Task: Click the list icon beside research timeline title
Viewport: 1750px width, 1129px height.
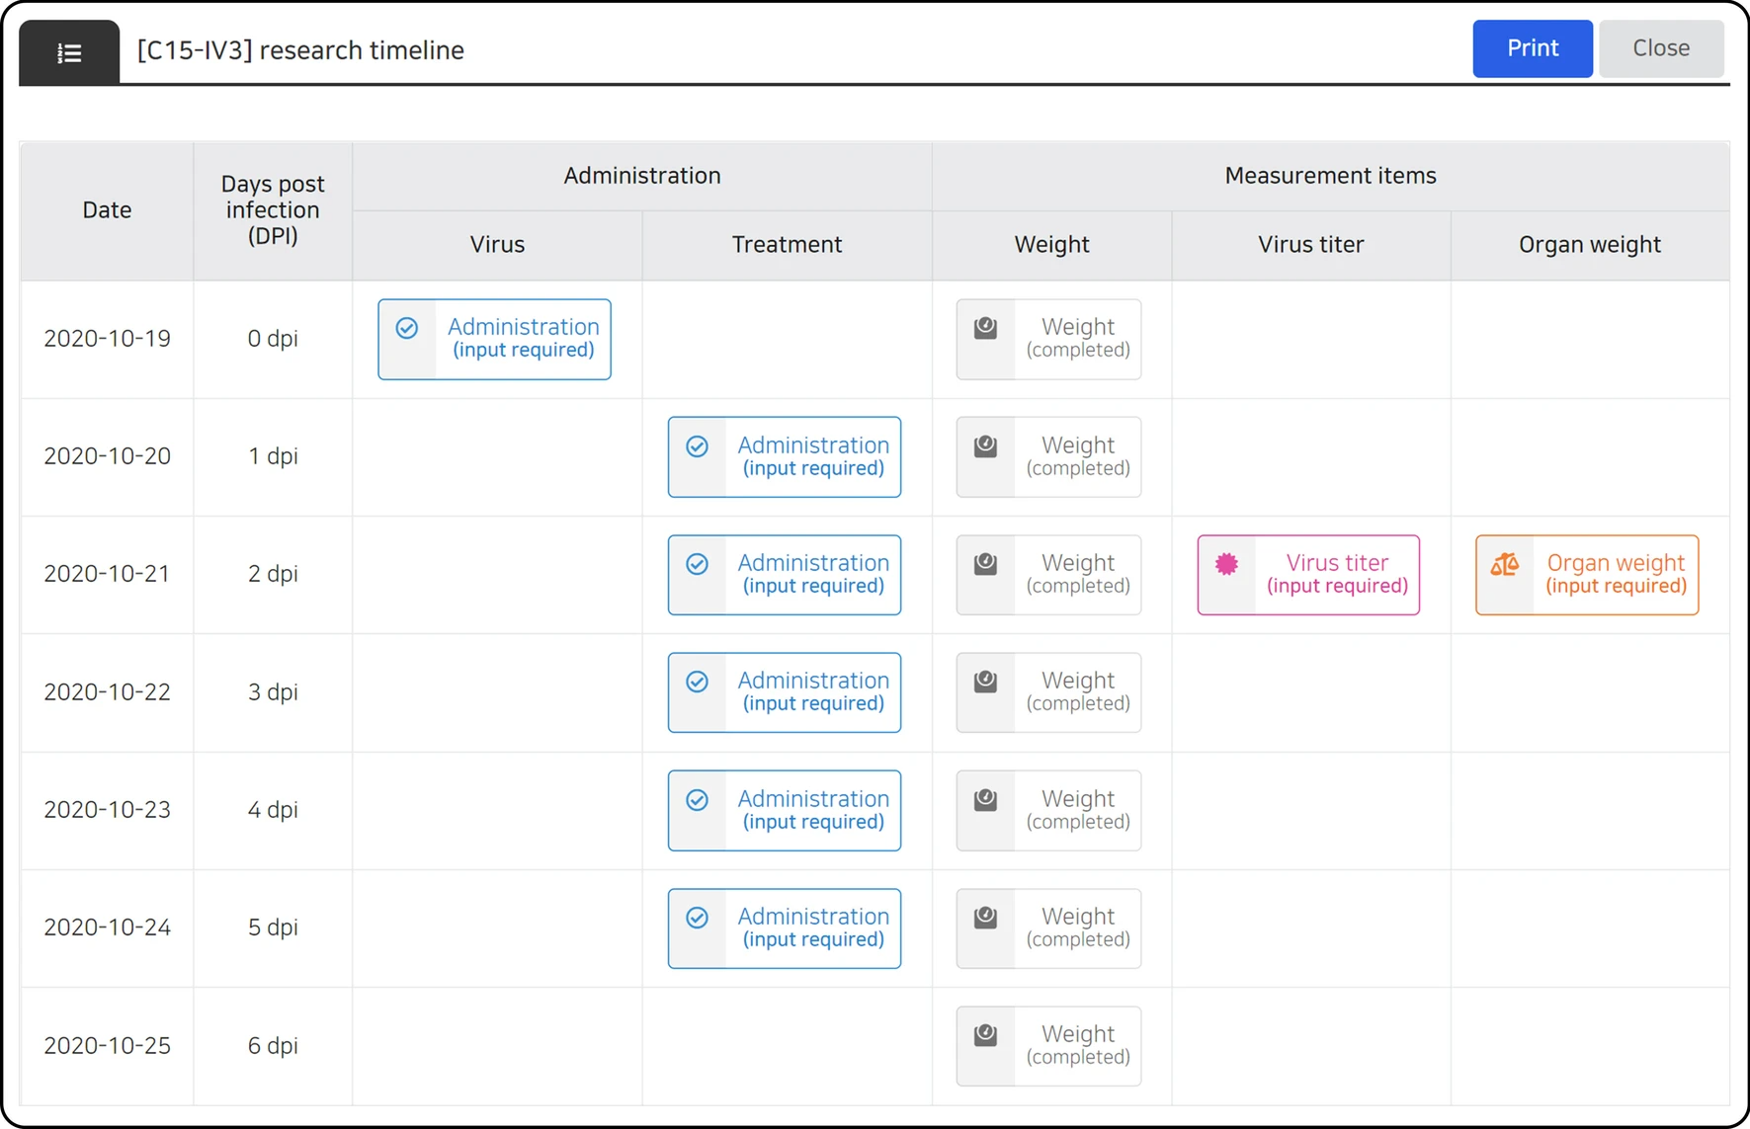Action: point(69,52)
